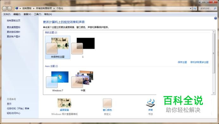219x124 pixels.
Task: Go to 控制面板主页 link
Action: point(14,21)
